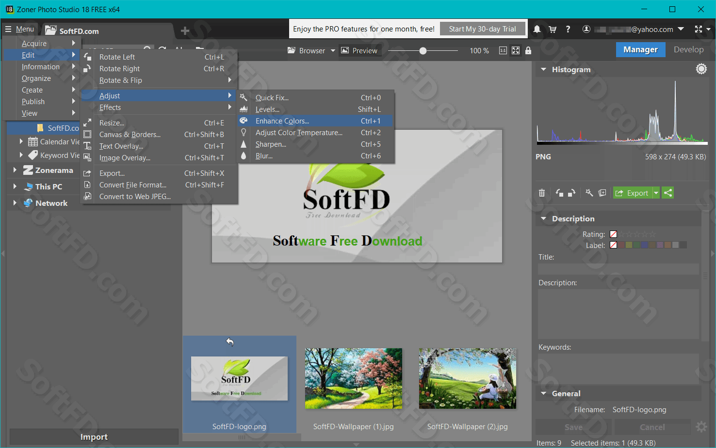Open the Export dropdown arrow
716x448 pixels.
point(656,193)
